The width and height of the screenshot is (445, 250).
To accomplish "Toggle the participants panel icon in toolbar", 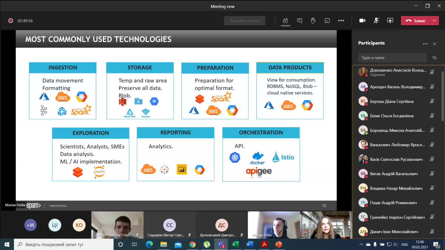I will click(285, 21).
